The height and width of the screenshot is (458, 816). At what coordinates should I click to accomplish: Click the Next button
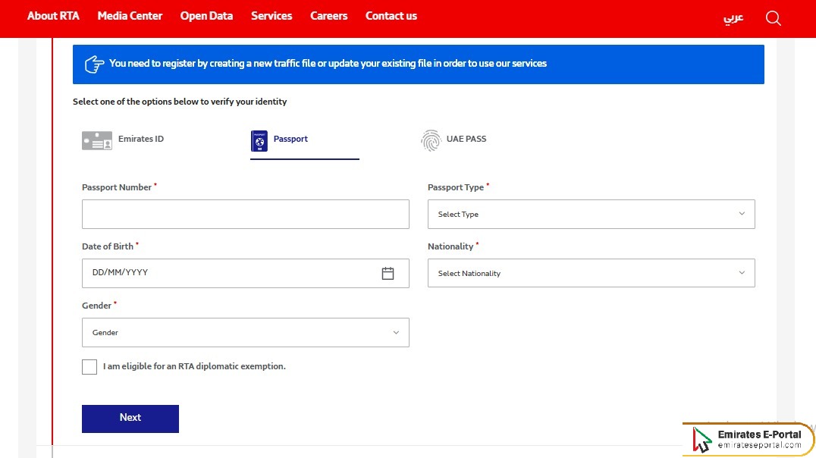tap(130, 418)
